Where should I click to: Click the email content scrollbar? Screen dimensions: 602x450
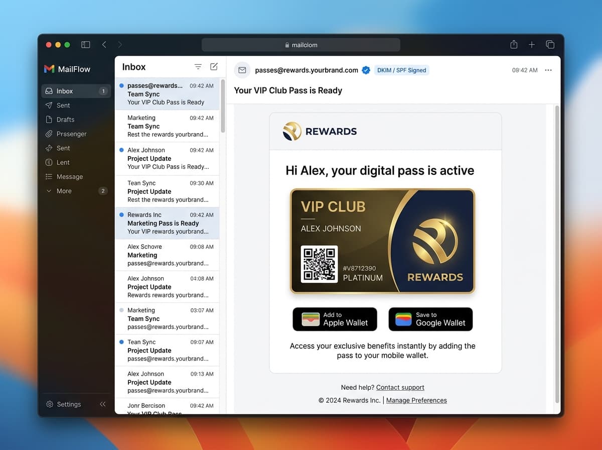[557, 254]
